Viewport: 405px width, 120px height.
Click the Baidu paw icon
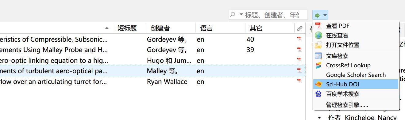(318, 94)
